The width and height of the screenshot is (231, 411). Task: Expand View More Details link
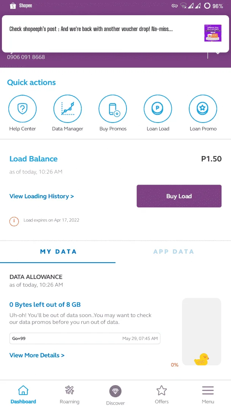point(37,355)
